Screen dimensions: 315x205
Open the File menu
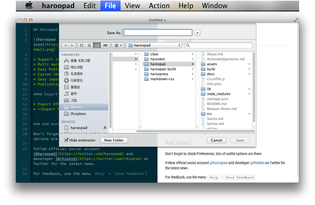coord(110,6)
